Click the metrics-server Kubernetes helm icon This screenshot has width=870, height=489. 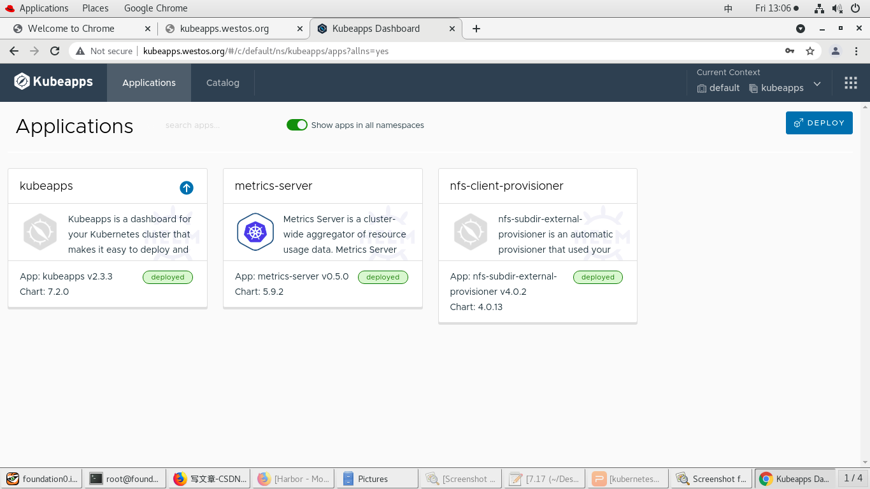[255, 232]
